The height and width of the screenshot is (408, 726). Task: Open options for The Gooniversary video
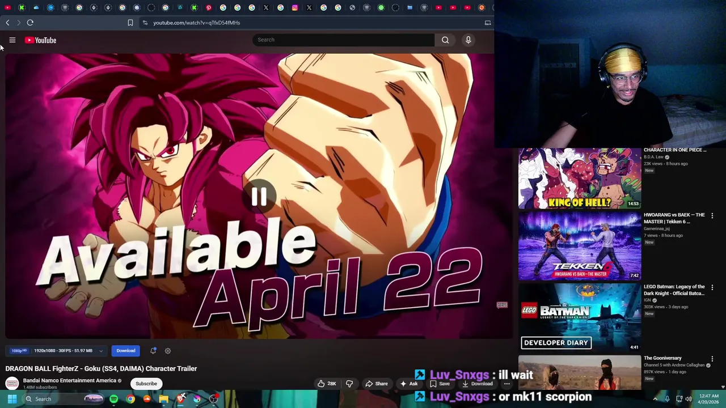[712, 359]
